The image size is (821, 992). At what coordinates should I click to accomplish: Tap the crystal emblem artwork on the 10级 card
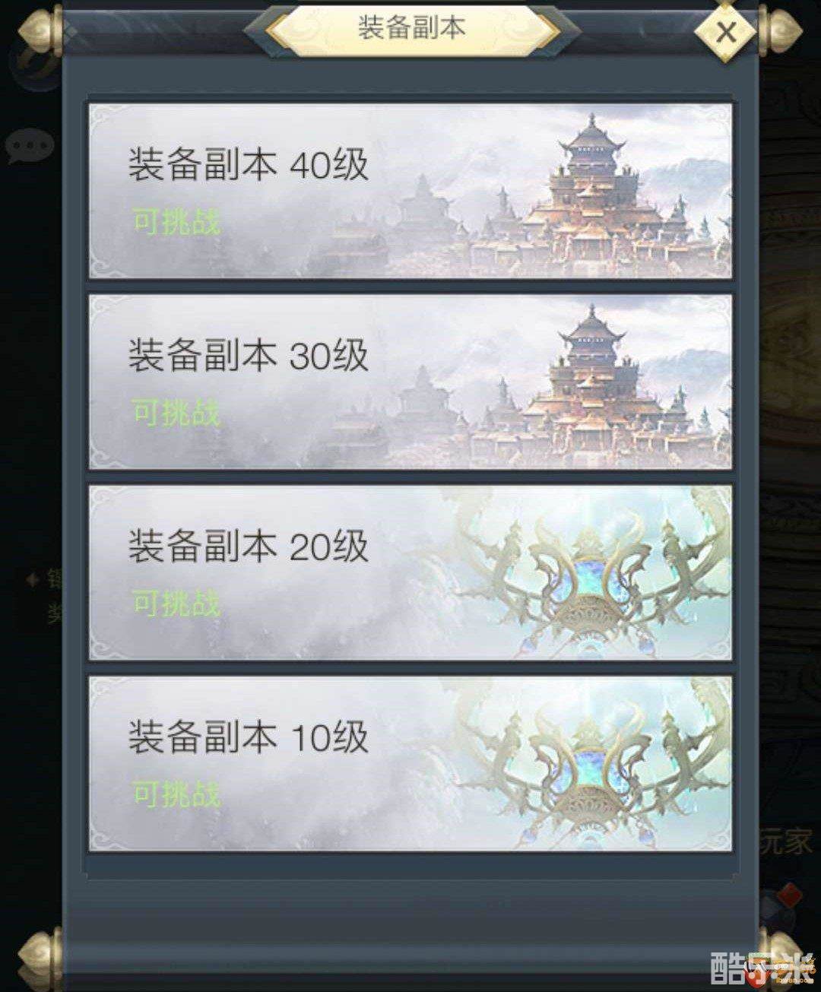click(589, 763)
